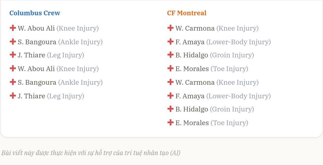Image resolution: width=323 pixels, height=165 pixels.
Task: Click the second Groin Injury label
Action: 232,109
